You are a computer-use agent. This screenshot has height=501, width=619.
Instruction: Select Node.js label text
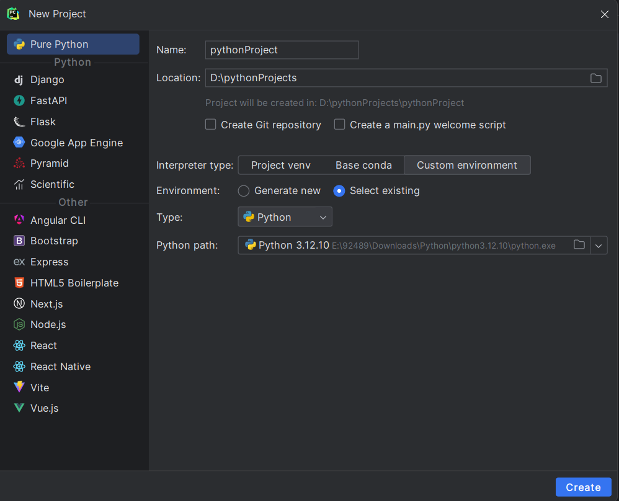tap(48, 324)
